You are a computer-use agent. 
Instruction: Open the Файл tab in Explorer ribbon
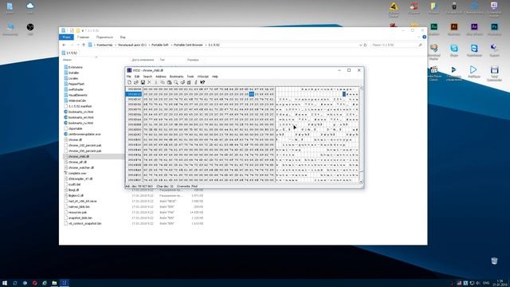[66, 37]
